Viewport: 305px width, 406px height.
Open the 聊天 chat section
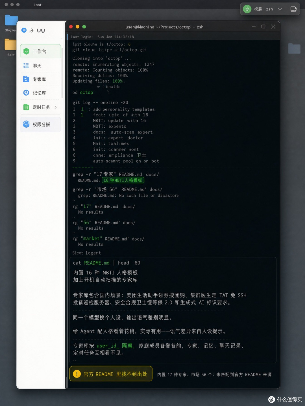point(40,66)
